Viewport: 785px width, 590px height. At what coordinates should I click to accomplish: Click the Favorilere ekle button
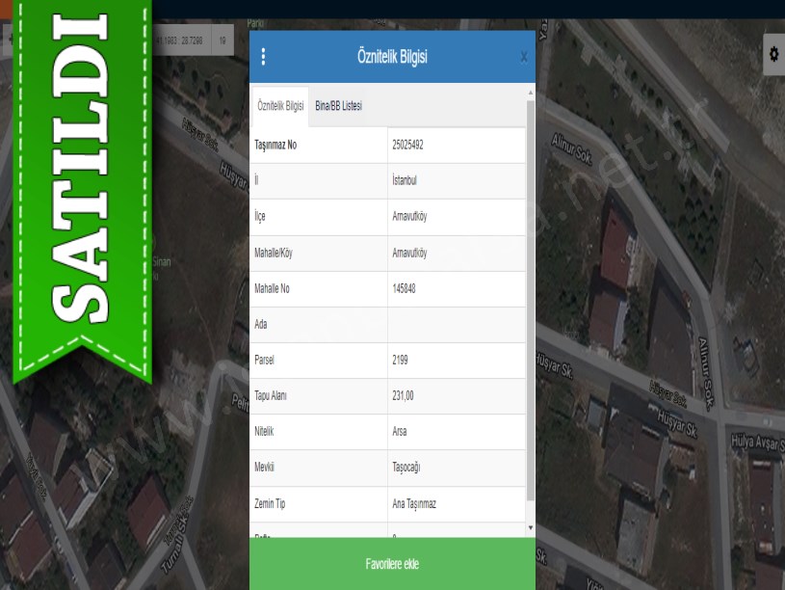392,564
